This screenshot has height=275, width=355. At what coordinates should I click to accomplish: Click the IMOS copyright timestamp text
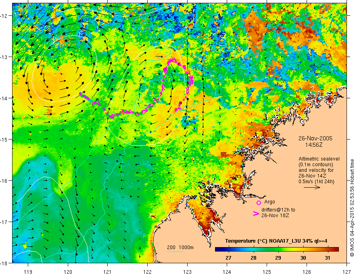point(352,207)
